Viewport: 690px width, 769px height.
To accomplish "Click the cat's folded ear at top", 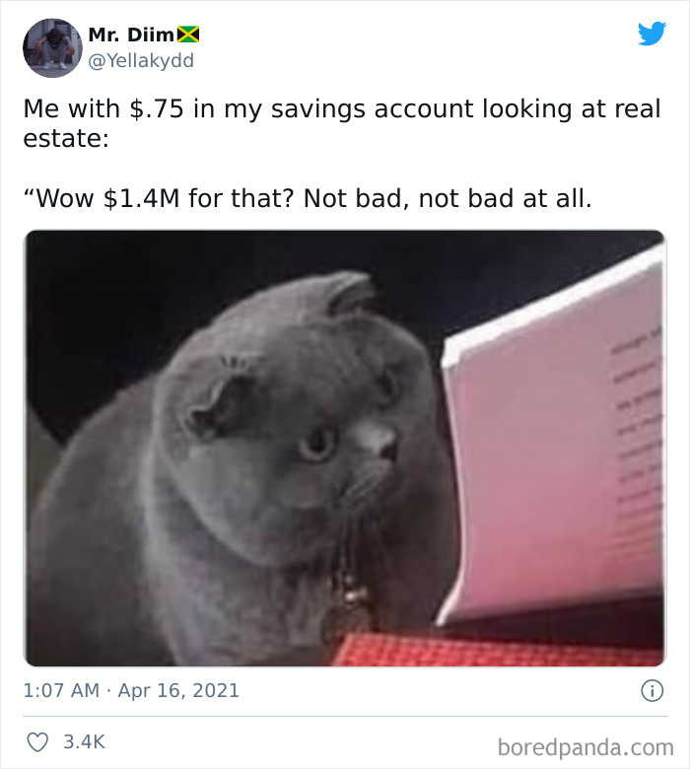I will click(349, 292).
